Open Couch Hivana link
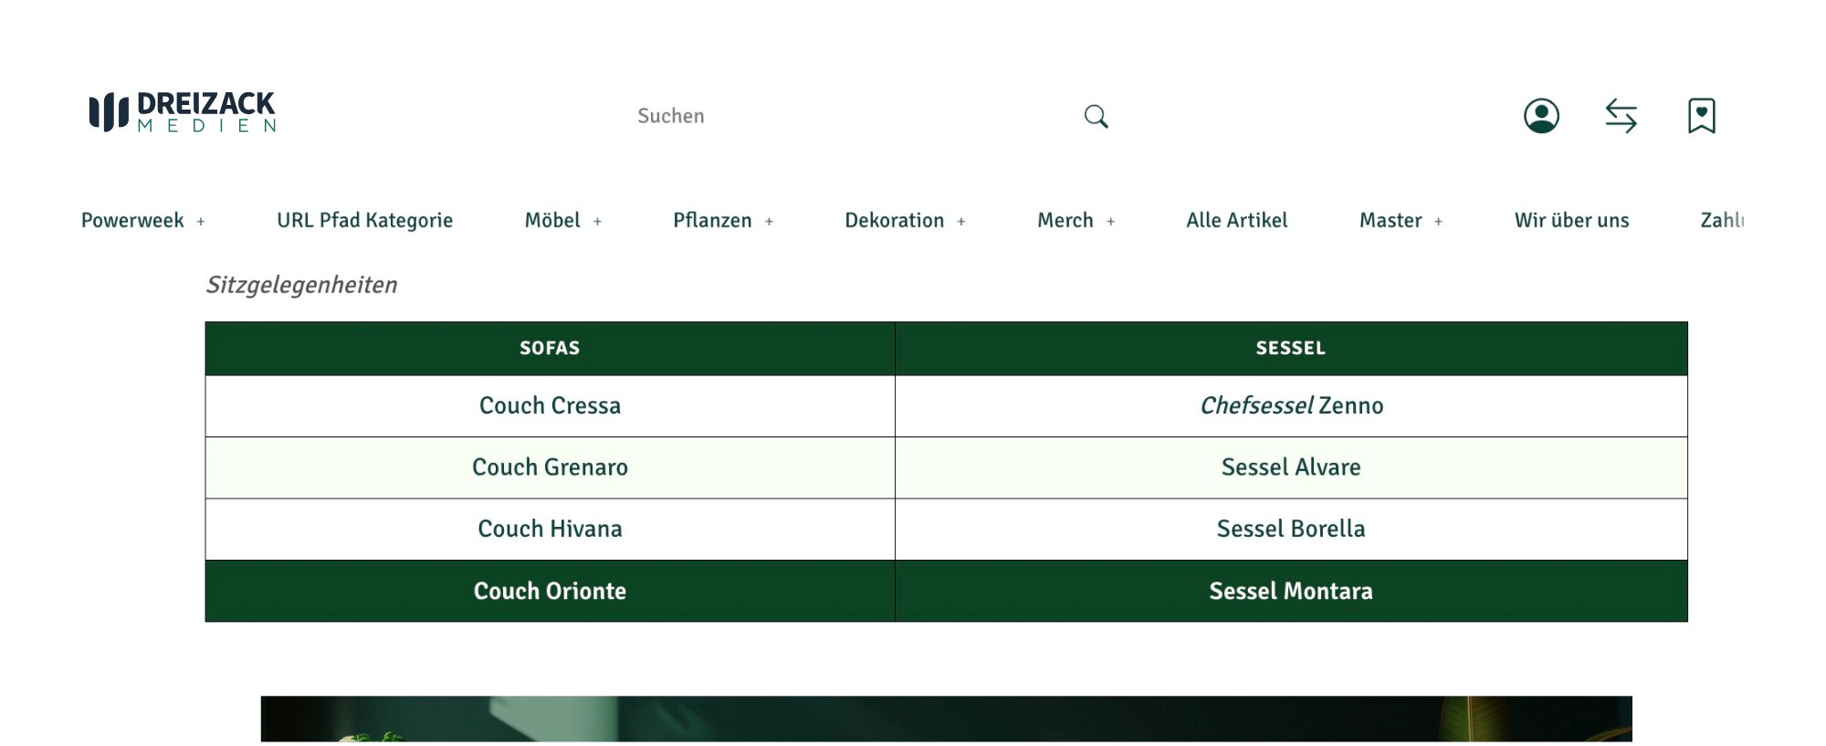This screenshot has height=746, width=1826. pos(550,529)
